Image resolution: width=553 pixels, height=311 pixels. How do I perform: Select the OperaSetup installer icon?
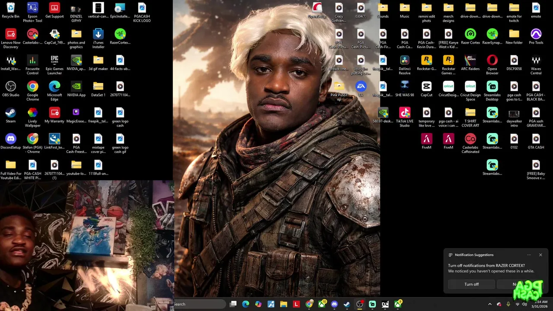317,11
